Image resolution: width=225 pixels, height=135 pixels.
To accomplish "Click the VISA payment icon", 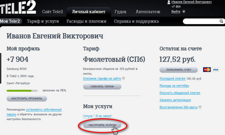I will tap(215, 70).
